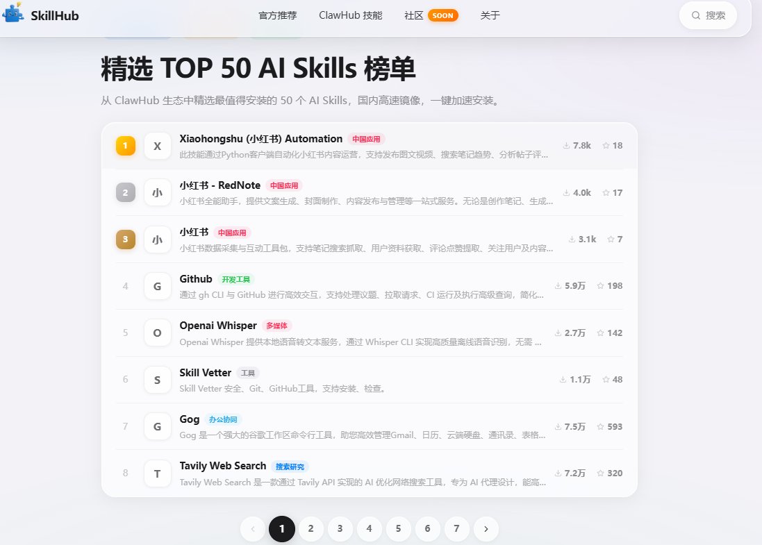
Task: Click the download icon showing 1.1万
Action: click(x=563, y=379)
